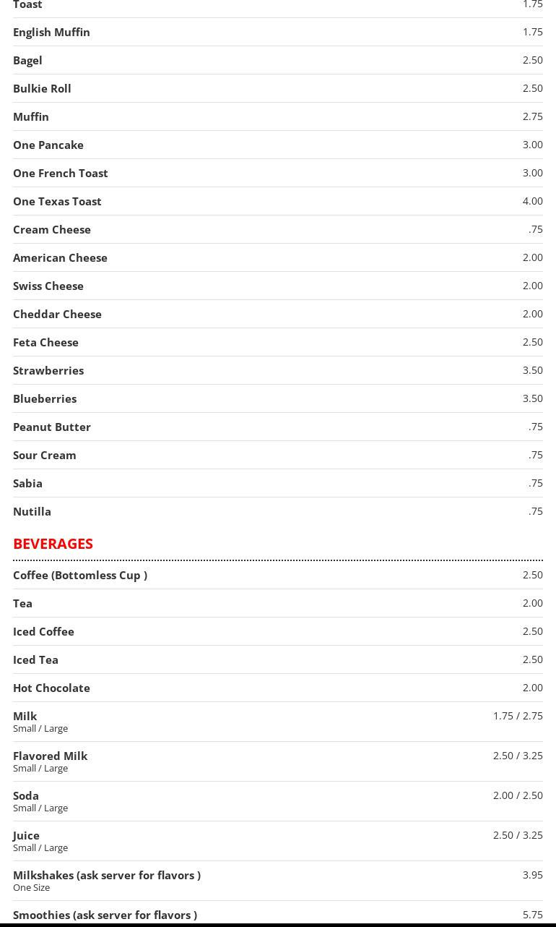Select the Strawberries menu item
Image resolution: width=556 pixels, height=927 pixels.
click(x=48, y=370)
